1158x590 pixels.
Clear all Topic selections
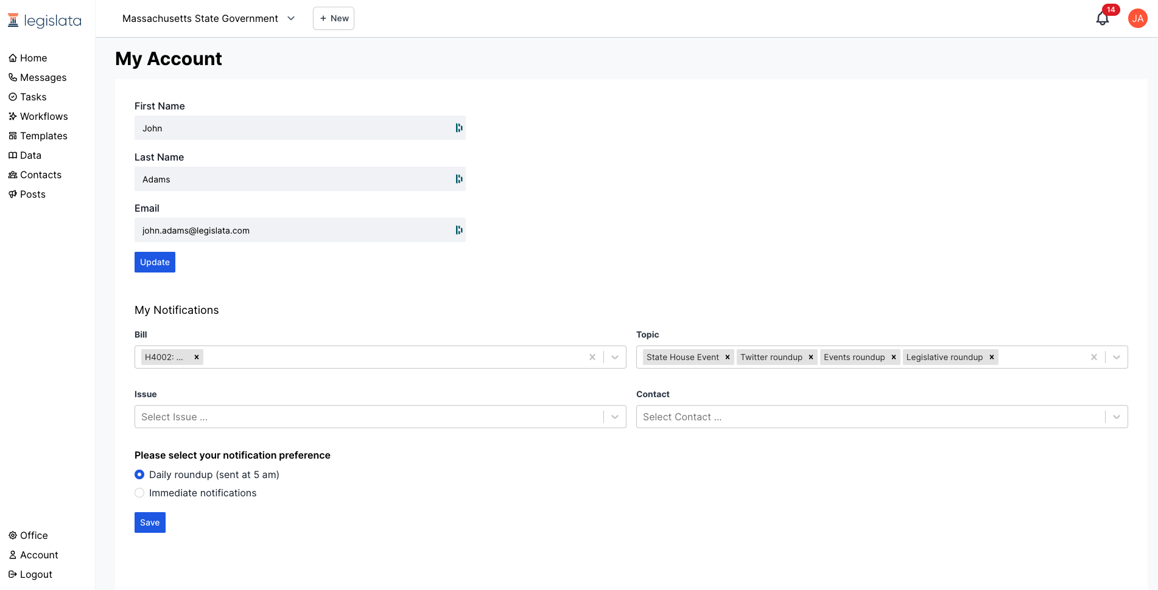click(1094, 357)
